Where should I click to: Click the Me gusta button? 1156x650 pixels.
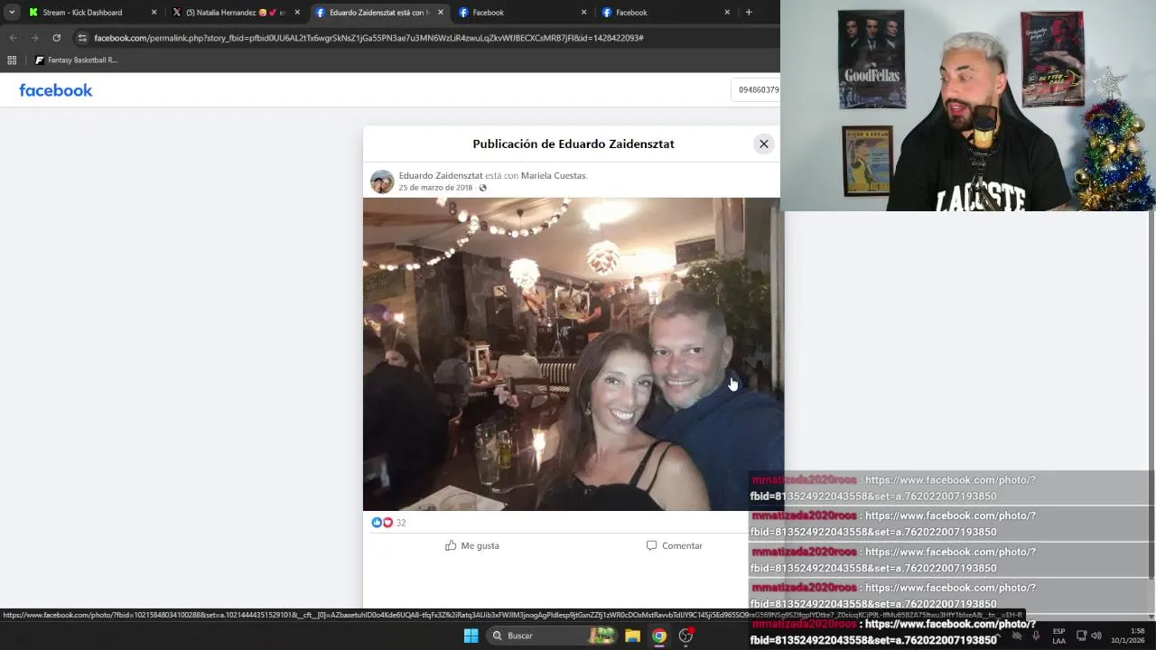[x=471, y=545]
